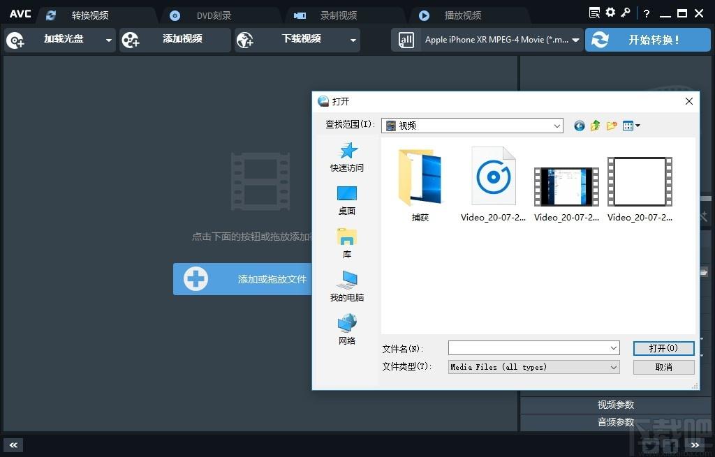The height and width of the screenshot is (457, 715).
Task: Open the Apple iPhone XR output profile dropdown
Action: coord(575,40)
